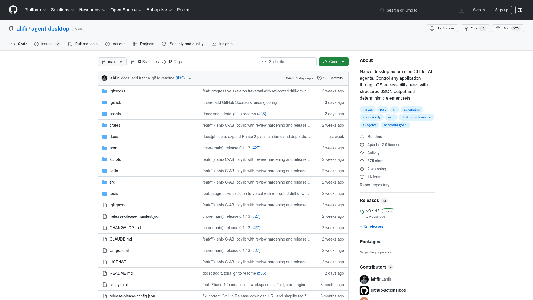Open the main branch selector dropdown
Screen dimensions: 533x300
tap(112, 62)
